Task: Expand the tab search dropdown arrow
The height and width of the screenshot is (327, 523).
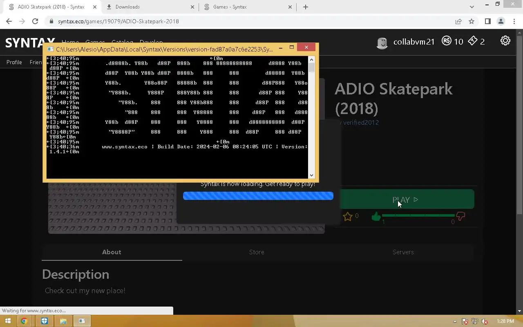Action: [x=472, y=7]
